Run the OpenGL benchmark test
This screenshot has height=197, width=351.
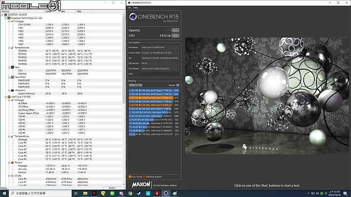(x=175, y=30)
